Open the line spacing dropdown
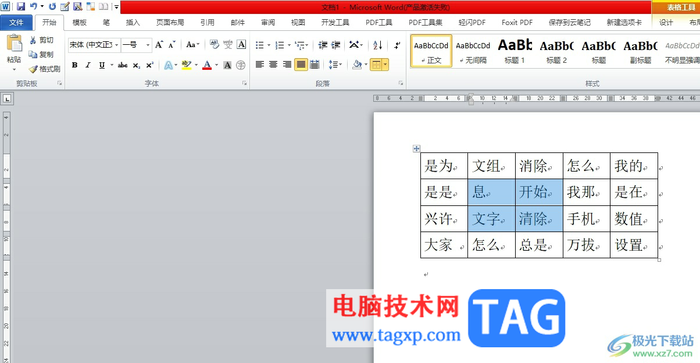 click(335, 65)
